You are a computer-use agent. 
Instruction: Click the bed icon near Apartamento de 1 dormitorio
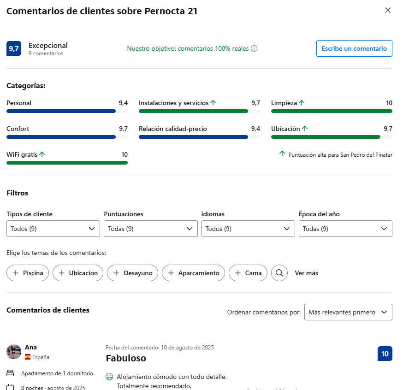[x=10, y=373]
